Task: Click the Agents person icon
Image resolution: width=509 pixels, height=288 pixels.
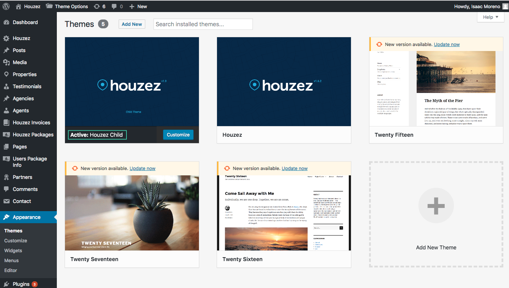Action: [6, 111]
